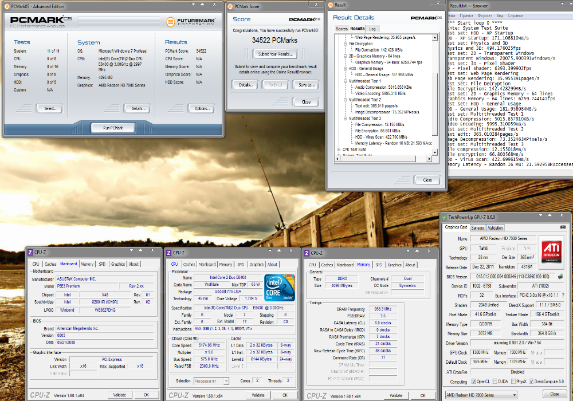Viewport: 573px width, 401px height.
Task: Click the 34522 PCMarks score text
Action: click(274, 40)
